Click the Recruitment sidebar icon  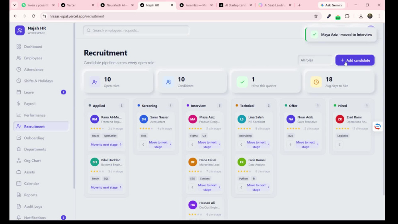[19, 127]
